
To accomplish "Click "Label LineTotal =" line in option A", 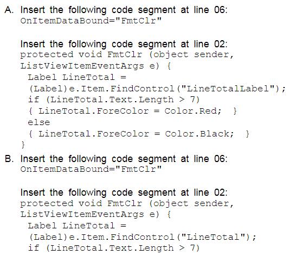I will (x=77, y=77).
